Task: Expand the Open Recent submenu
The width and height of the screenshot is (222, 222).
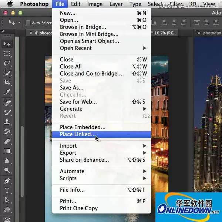Action: (x=101, y=48)
